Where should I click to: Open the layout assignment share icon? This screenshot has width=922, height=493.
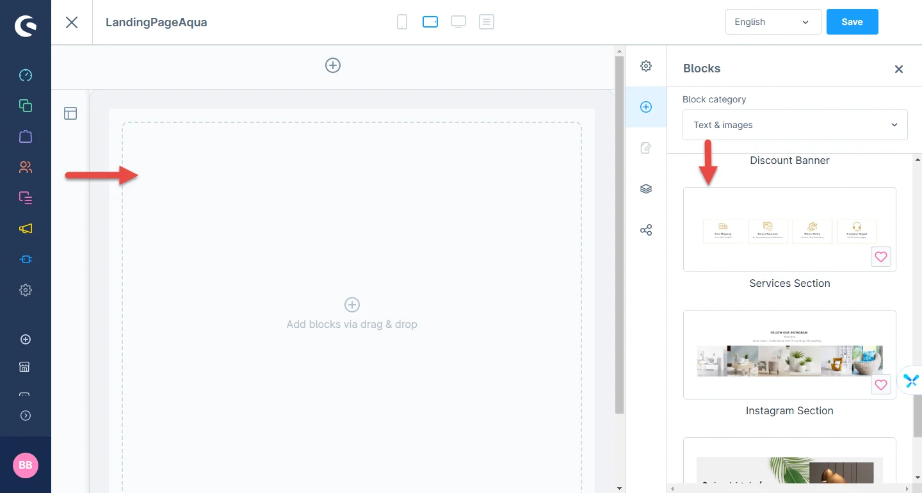646,230
